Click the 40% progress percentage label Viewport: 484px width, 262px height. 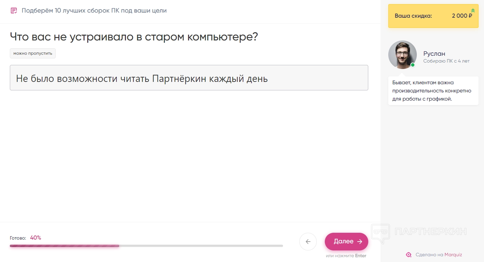(x=36, y=238)
